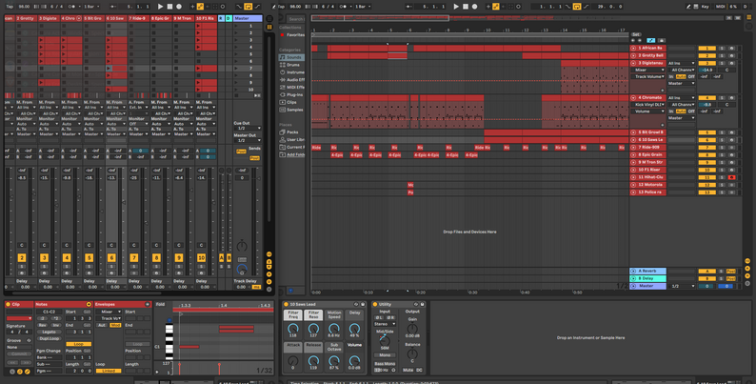Enable Key map mode in Arrangement window
Screen dimensions: 756x384
point(705,7)
